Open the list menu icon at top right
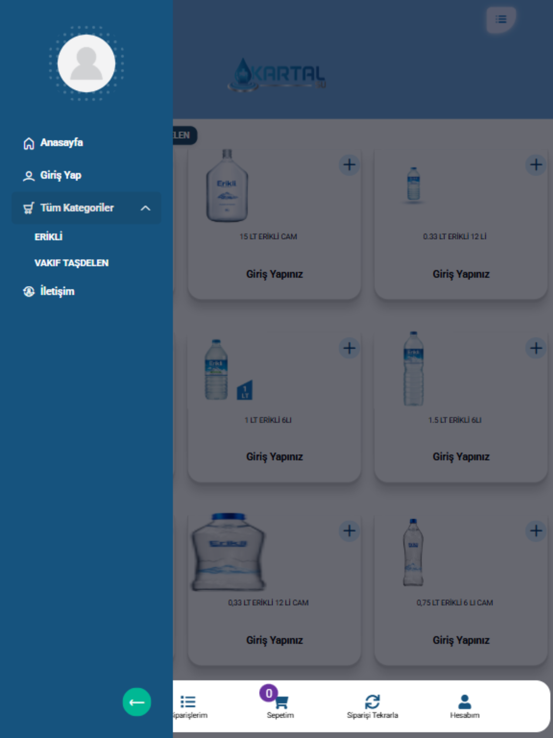 pos(501,19)
